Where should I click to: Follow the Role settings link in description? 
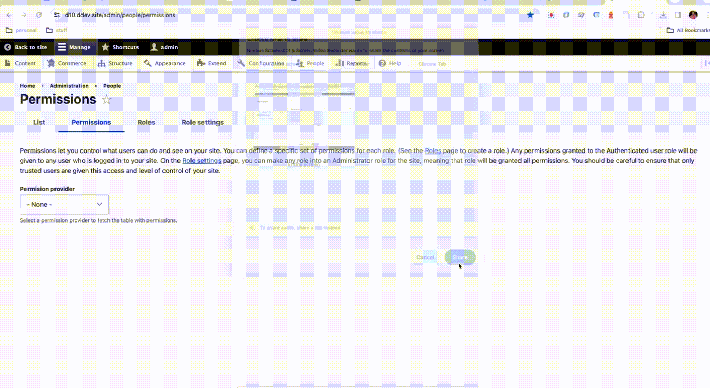point(201,161)
